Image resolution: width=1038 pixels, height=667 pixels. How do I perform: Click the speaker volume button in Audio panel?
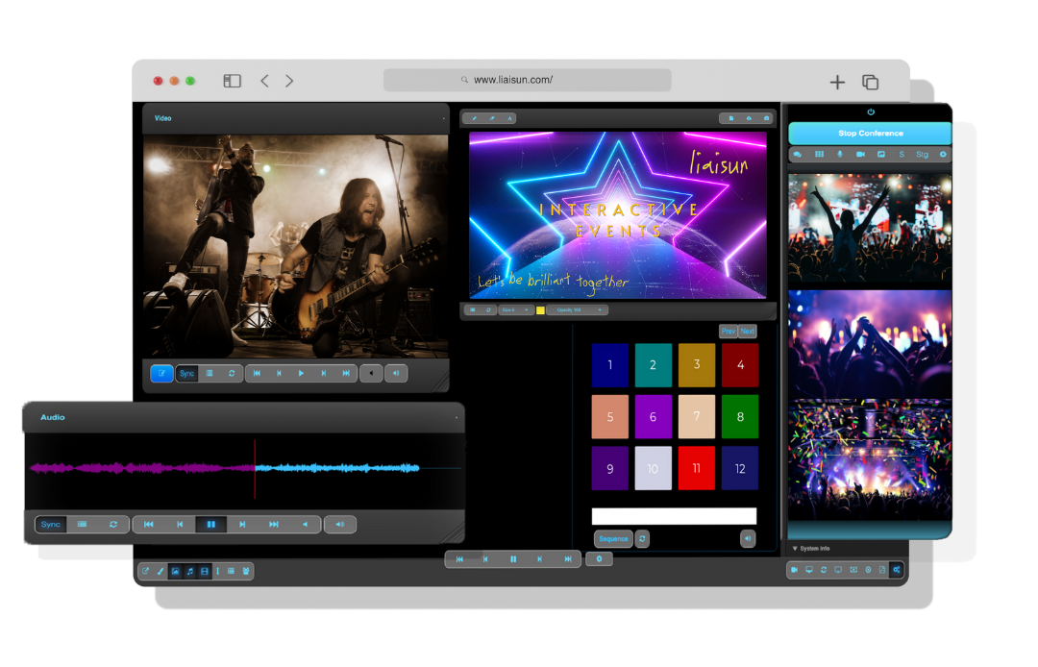(340, 524)
